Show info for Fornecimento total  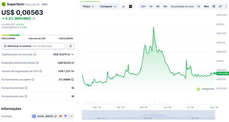tap(26, 88)
